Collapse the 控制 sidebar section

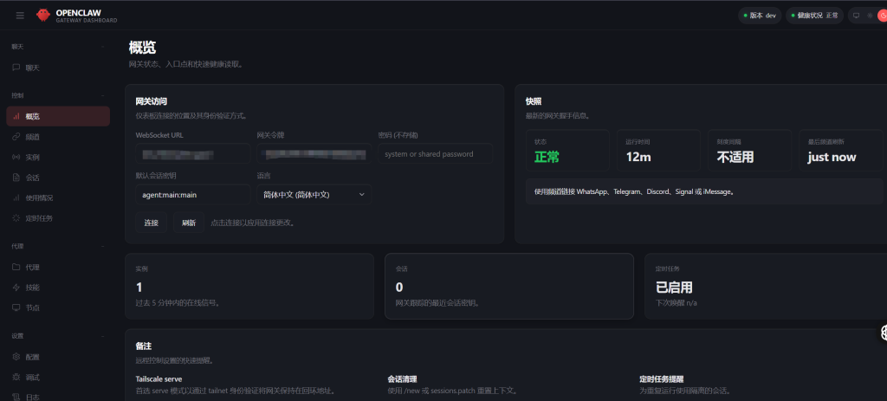[x=103, y=94]
